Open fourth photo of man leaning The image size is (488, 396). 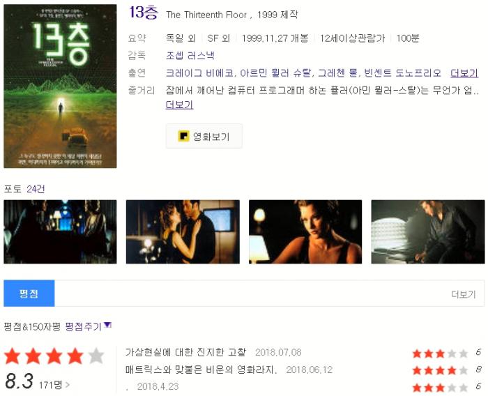(x=428, y=232)
